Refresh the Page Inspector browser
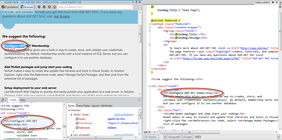Viewport: 282px width, 140px height. click(x=50, y=7)
